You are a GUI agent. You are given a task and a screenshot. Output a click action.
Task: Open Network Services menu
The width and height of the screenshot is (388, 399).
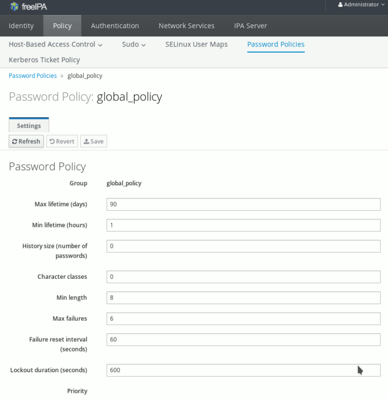pos(186,26)
